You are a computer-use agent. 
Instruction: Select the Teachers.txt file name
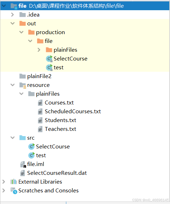(60, 129)
